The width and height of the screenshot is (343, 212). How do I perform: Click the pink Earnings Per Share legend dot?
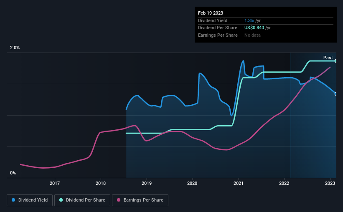coord(119,200)
